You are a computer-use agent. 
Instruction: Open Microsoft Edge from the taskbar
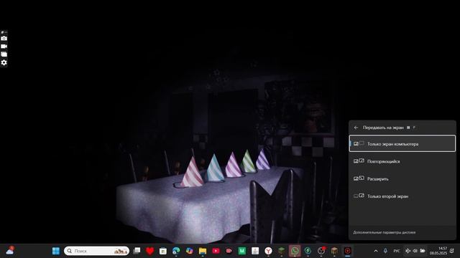coord(176,251)
